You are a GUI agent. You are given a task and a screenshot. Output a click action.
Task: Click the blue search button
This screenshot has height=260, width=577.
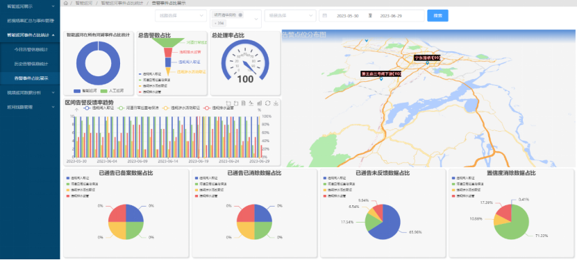tap(437, 16)
